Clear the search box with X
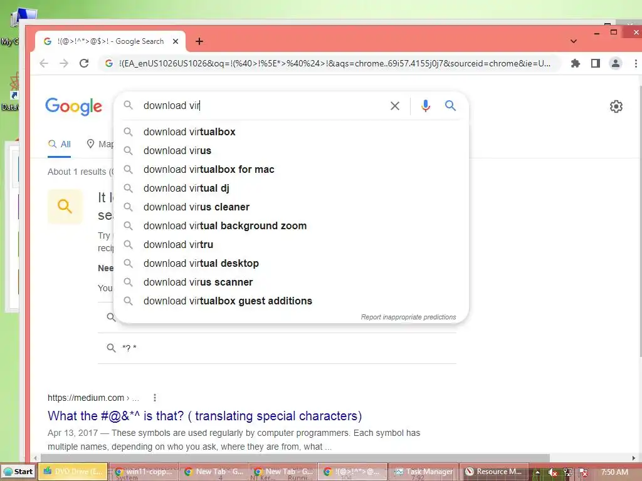 (395, 106)
